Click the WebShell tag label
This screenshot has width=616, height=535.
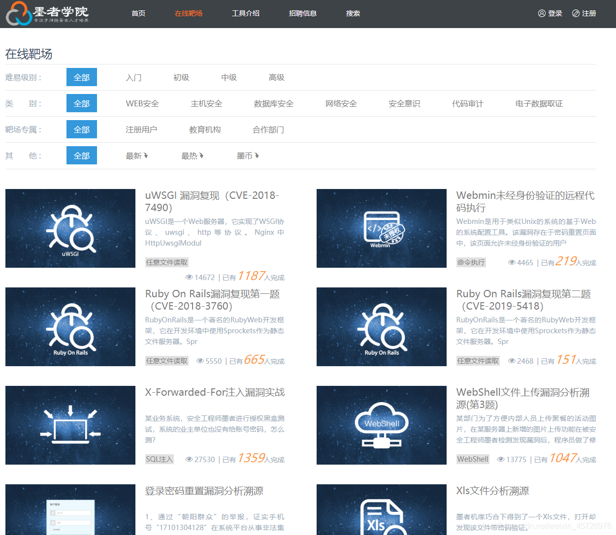tap(473, 459)
